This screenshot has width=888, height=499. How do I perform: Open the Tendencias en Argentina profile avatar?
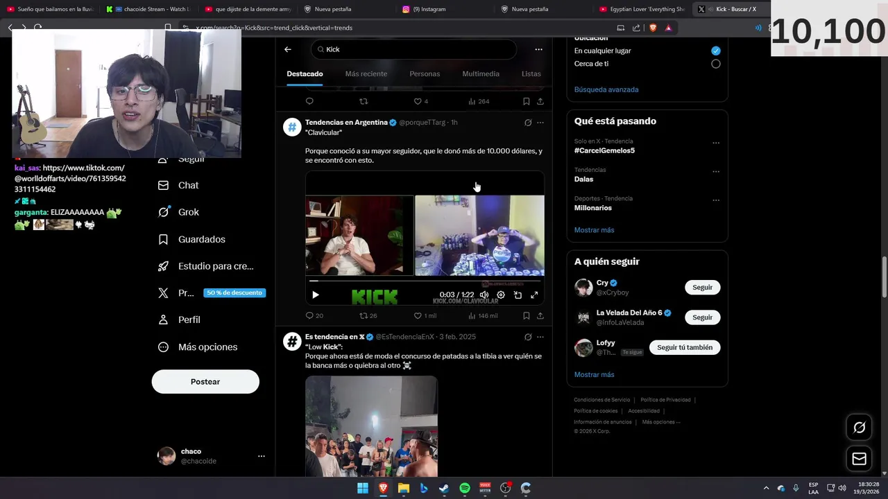292,127
